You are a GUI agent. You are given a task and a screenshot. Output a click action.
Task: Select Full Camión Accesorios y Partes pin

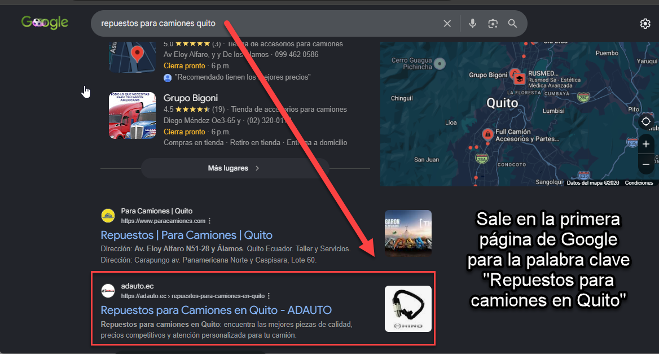coord(487,134)
